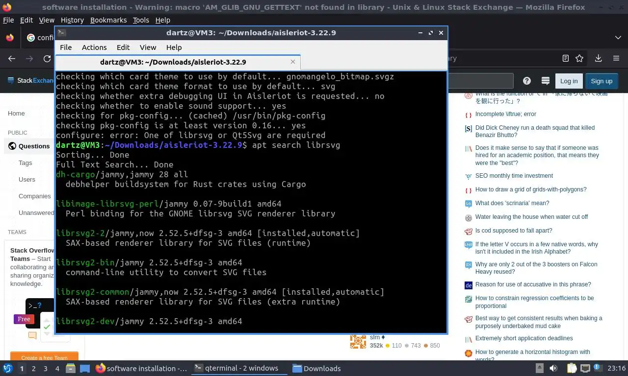Open How to draw a grid of grids-with-polygons

tap(530, 189)
